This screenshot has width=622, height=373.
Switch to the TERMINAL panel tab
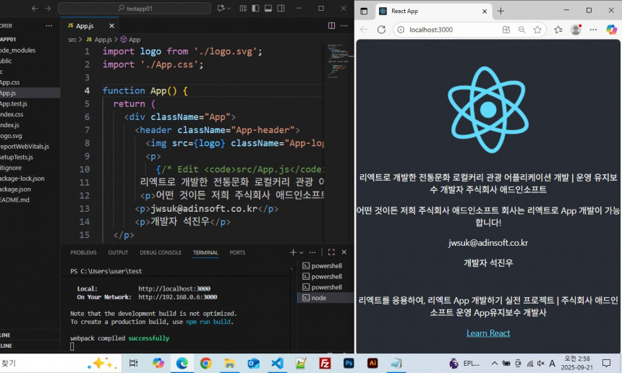(x=205, y=252)
